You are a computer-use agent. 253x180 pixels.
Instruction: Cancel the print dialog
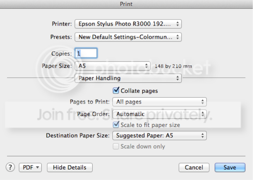coord(194,167)
